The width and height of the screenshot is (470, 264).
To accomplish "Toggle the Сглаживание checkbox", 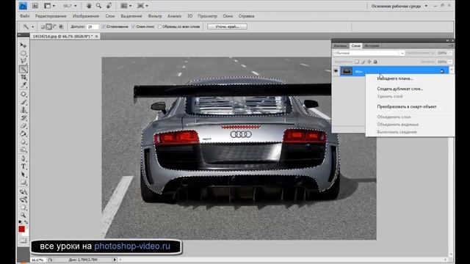I will tap(104, 26).
